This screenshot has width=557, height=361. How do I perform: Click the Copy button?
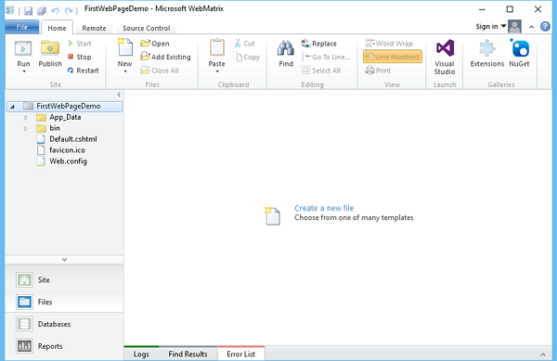click(x=247, y=57)
